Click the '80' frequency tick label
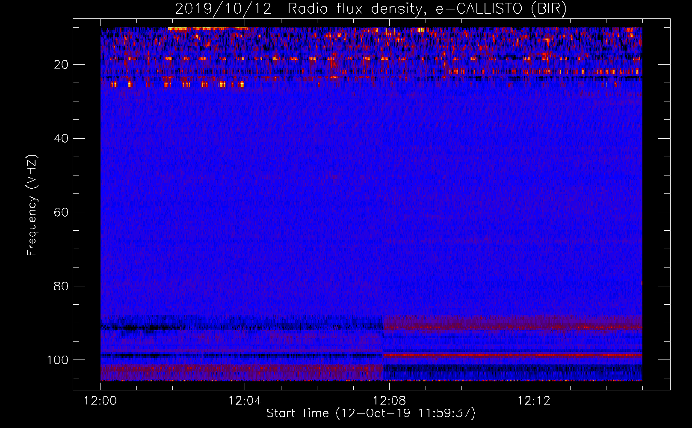The height and width of the screenshot is (428, 692). (x=61, y=286)
